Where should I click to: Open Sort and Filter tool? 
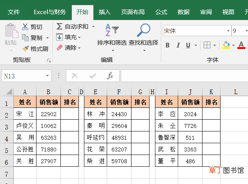[112, 30]
